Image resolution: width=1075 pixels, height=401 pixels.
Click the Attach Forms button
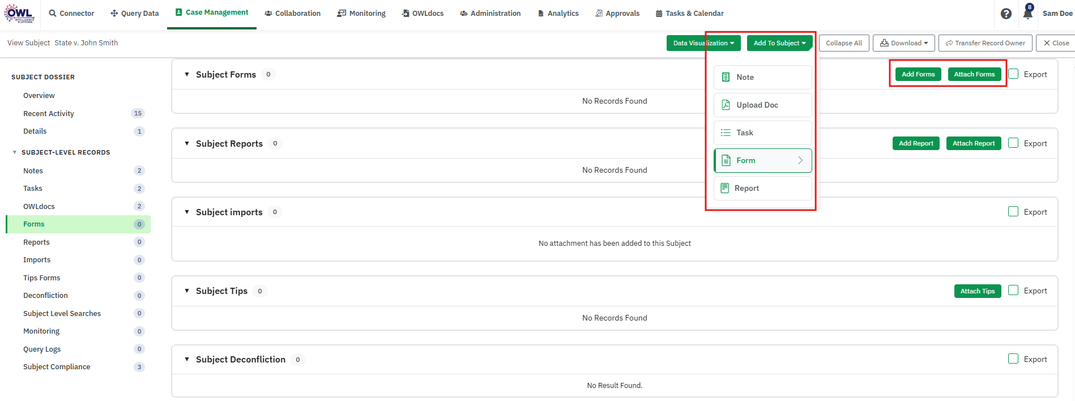(974, 74)
